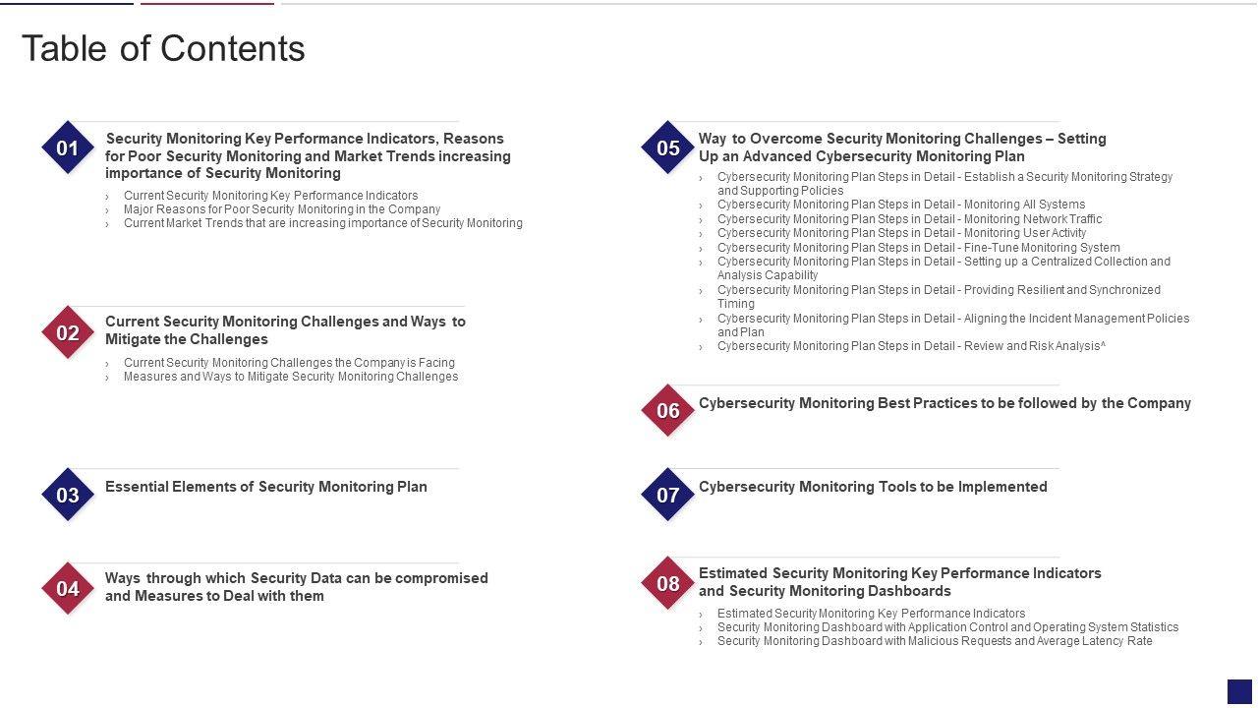Image resolution: width=1258 pixels, height=708 pixels.
Task: Click the dark blue square in bottom corner
Action: 1239,691
